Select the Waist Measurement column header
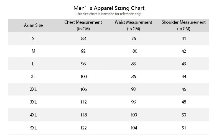The width and height of the screenshot is (219, 138). [x=133, y=25]
